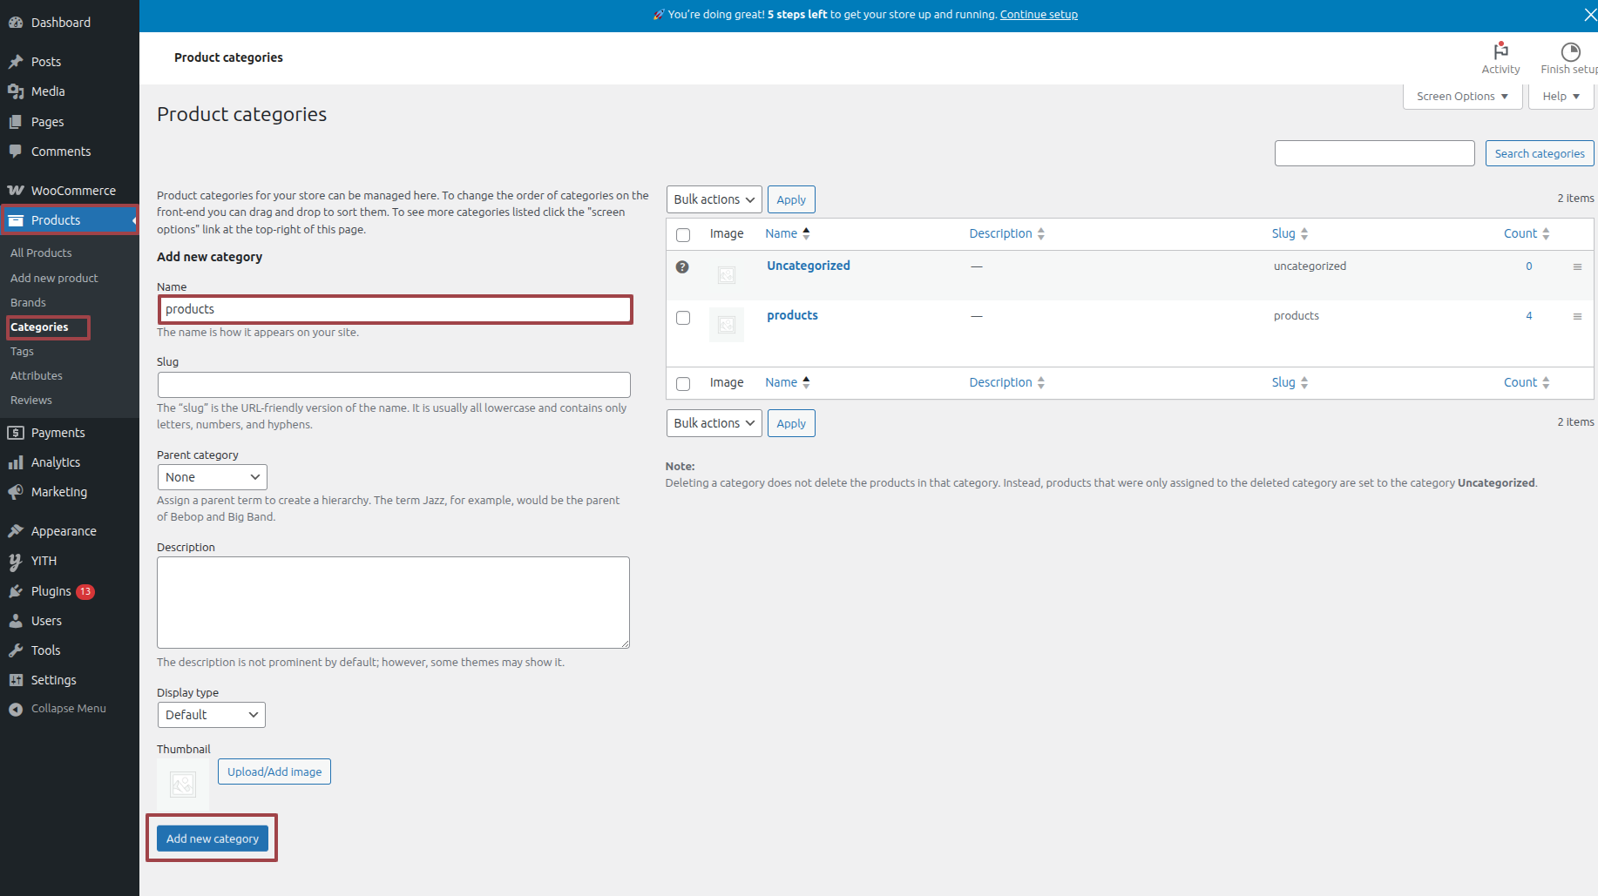Check the select-all box in table header

click(x=683, y=235)
